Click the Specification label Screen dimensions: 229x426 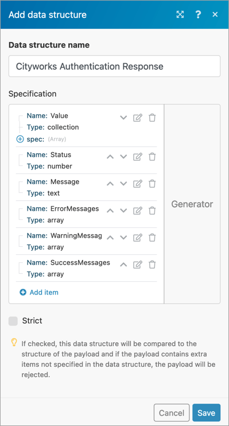33,94
